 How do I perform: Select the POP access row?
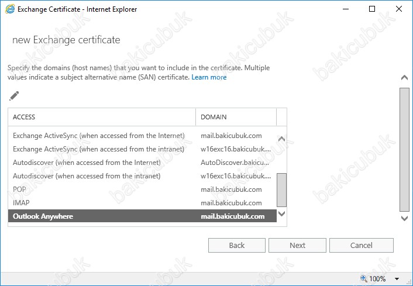142,189
